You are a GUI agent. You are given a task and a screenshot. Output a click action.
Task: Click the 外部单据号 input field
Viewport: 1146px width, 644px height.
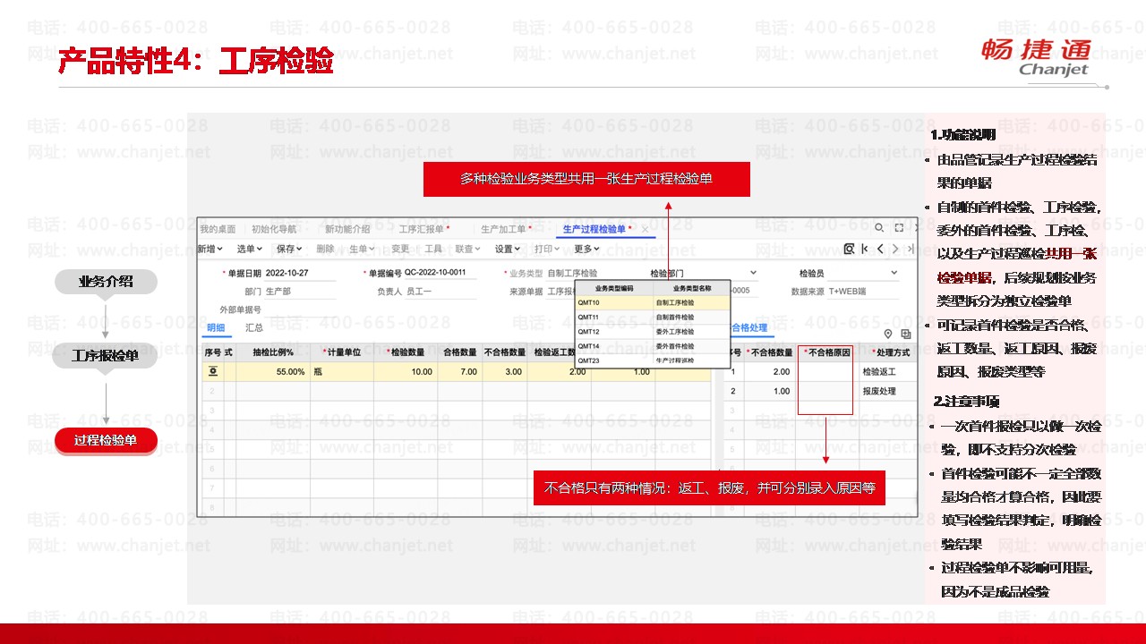point(299,309)
